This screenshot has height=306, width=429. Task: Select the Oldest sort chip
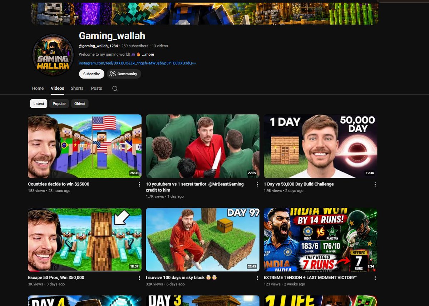coord(80,104)
